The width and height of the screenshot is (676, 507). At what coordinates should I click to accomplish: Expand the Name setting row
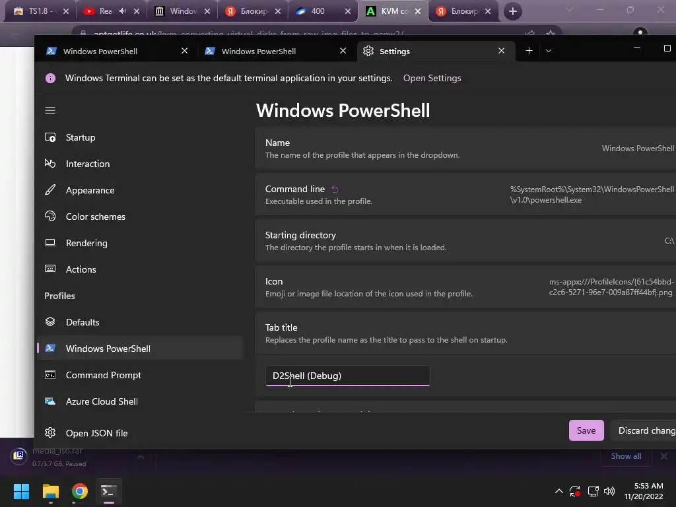tap(465, 149)
